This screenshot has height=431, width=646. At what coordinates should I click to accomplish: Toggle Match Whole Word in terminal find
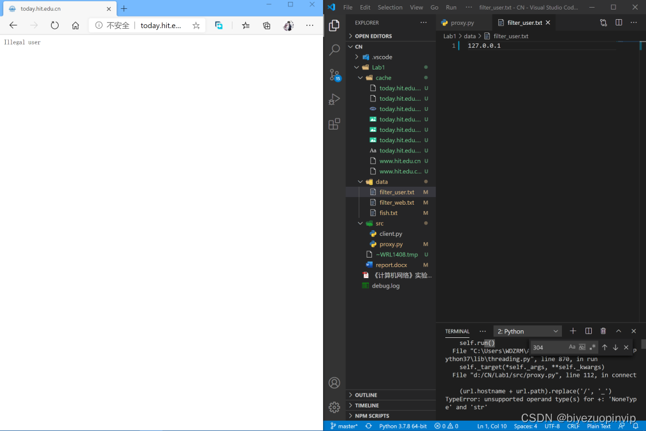582,347
